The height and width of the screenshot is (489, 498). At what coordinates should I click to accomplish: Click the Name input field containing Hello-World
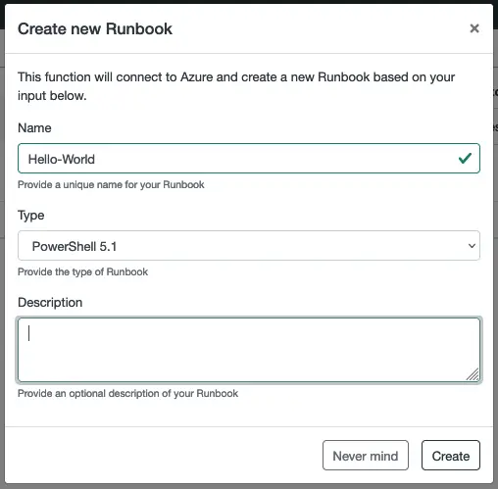tap(249, 159)
